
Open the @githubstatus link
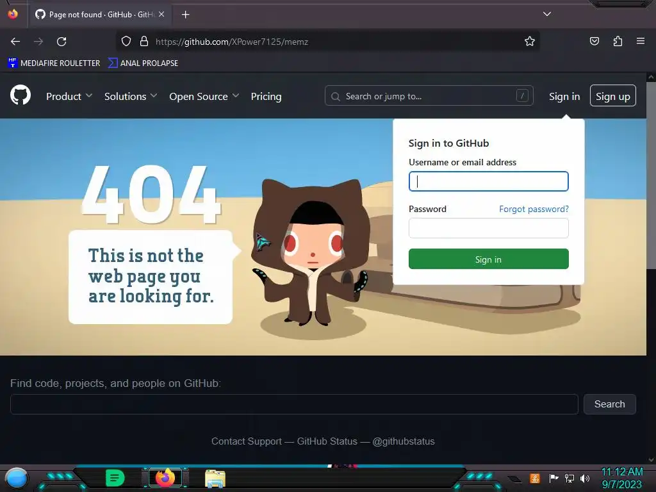(x=404, y=441)
